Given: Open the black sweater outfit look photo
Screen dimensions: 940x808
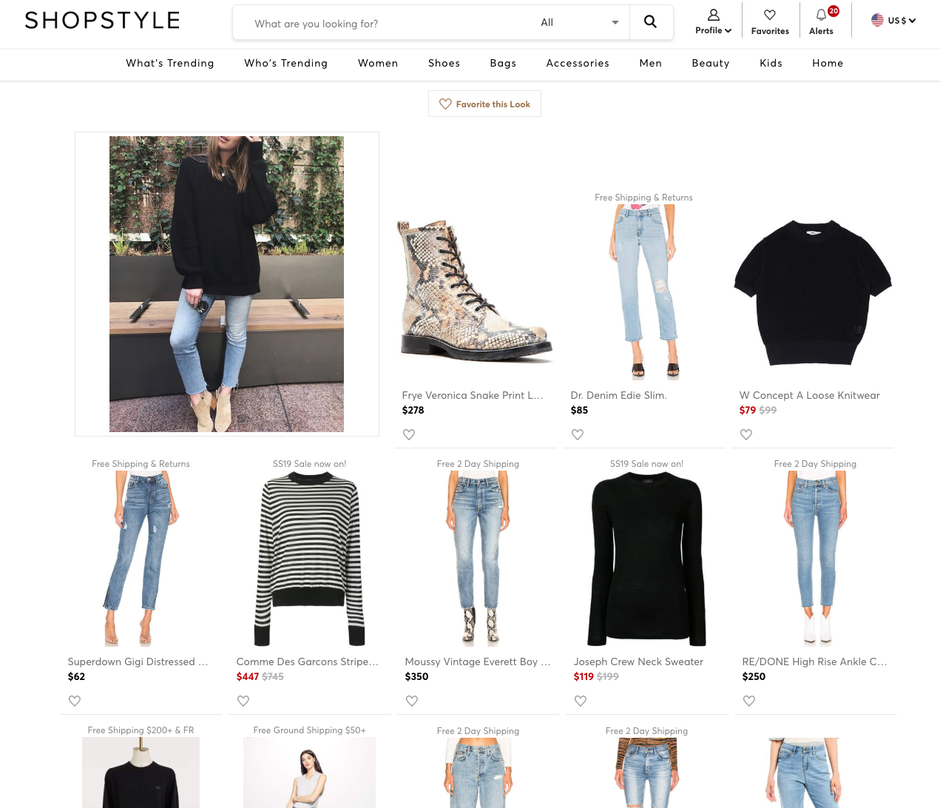Looking at the screenshot, I should [226, 284].
